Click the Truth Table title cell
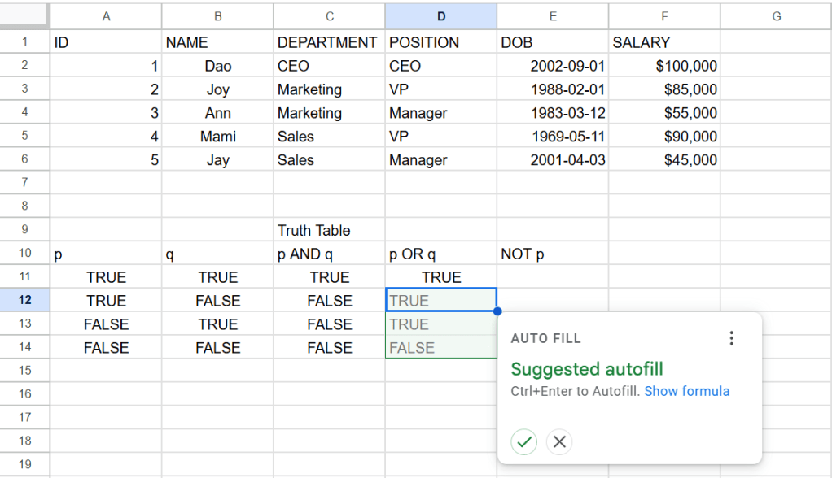Screen dimensions: 832x478 click(x=329, y=230)
